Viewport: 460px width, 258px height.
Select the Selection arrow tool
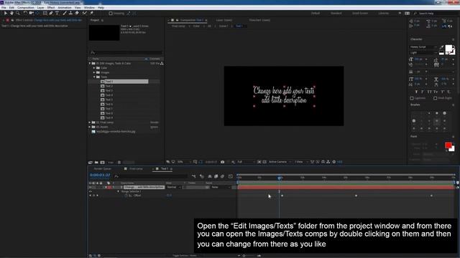5,13
